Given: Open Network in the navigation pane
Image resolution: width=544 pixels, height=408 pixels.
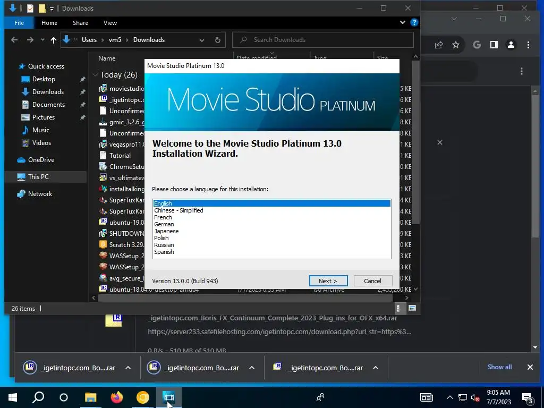Looking at the screenshot, I should pos(40,194).
